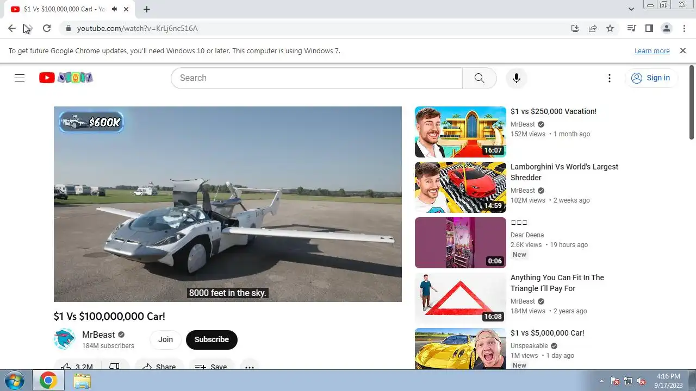This screenshot has width=696, height=391.
Task: Open the red triangle video thumbnail
Action: tap(461, 298)
